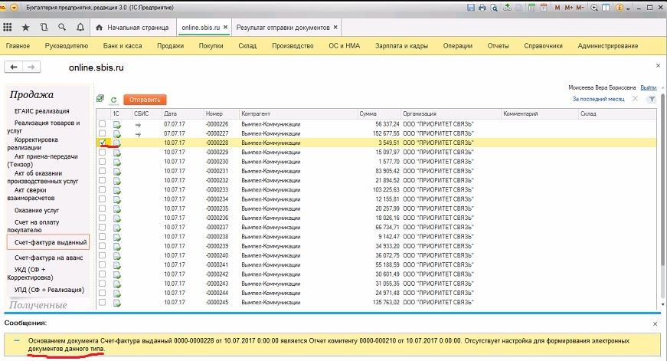This screenshot has height=361, width=667.
Task: Click the back navigation arrow
Action: (15, 67)
